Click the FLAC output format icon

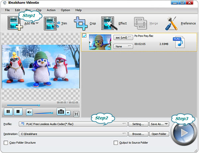click(x=179, y=42)
